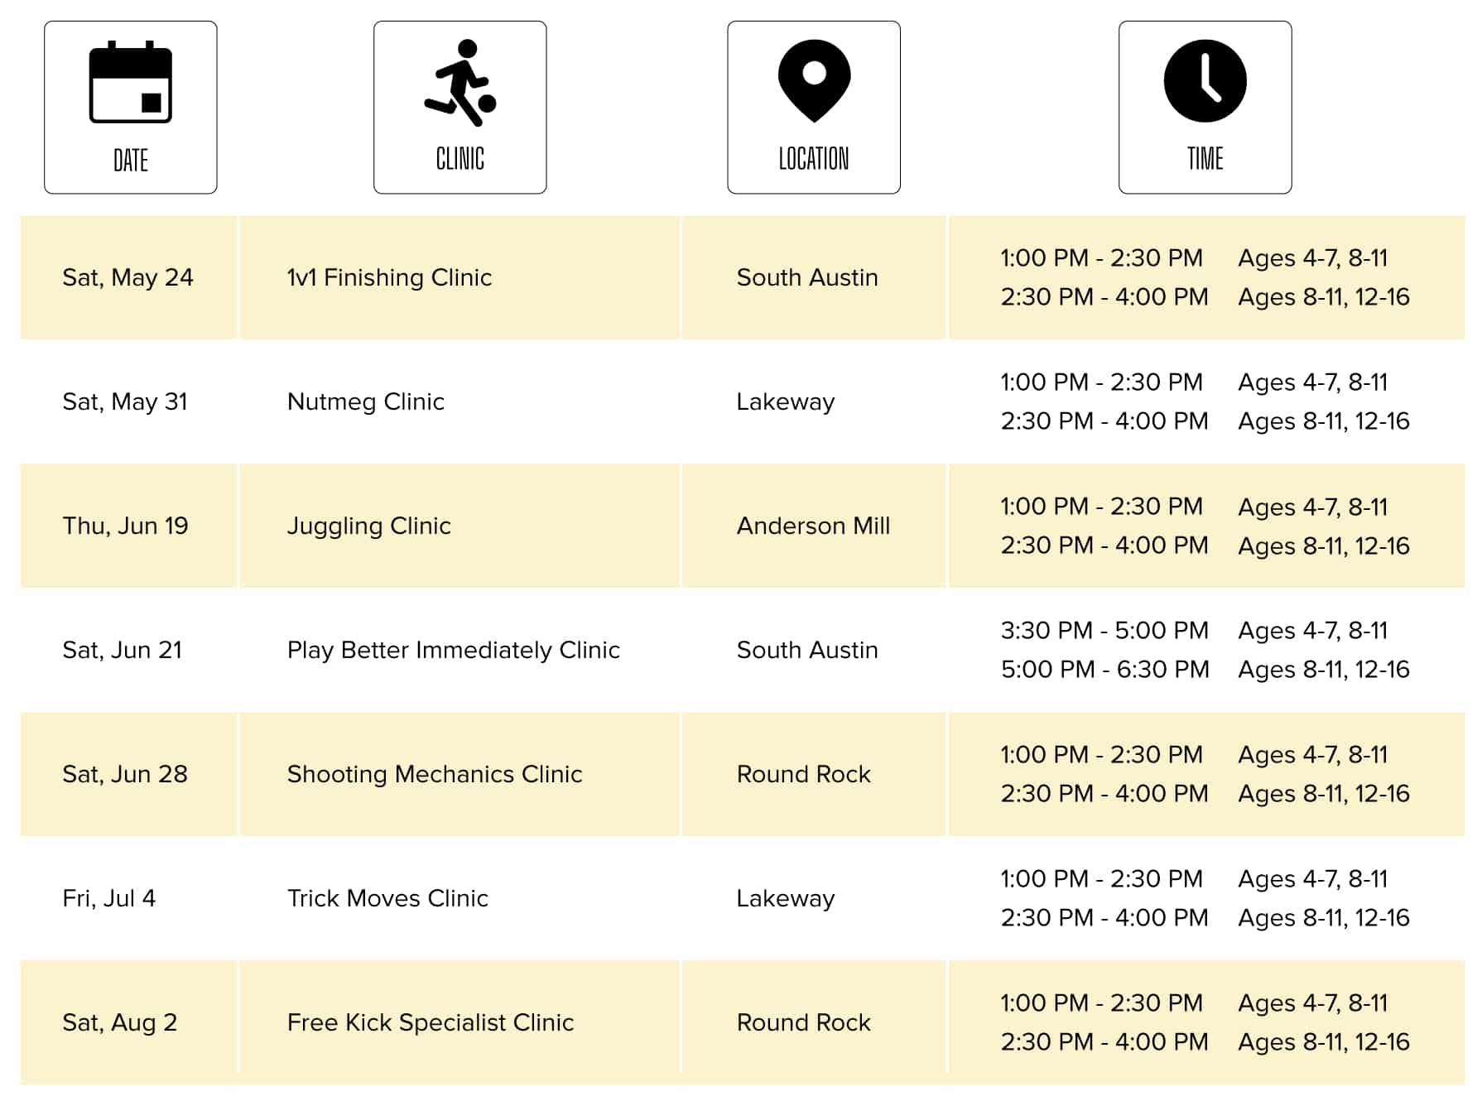This screenshot has width=1482, height=1101.
Task: Click the Trick Moves Clinic row
Action: click(x=387, y=898)
